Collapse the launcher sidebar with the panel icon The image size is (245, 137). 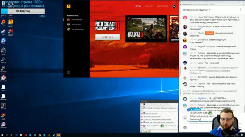[69, 73]
